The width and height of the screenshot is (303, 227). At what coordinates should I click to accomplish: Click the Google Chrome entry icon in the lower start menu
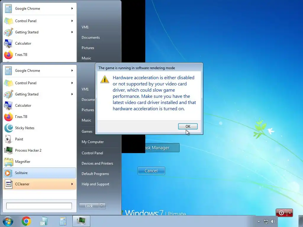click(x=9, y=71)
